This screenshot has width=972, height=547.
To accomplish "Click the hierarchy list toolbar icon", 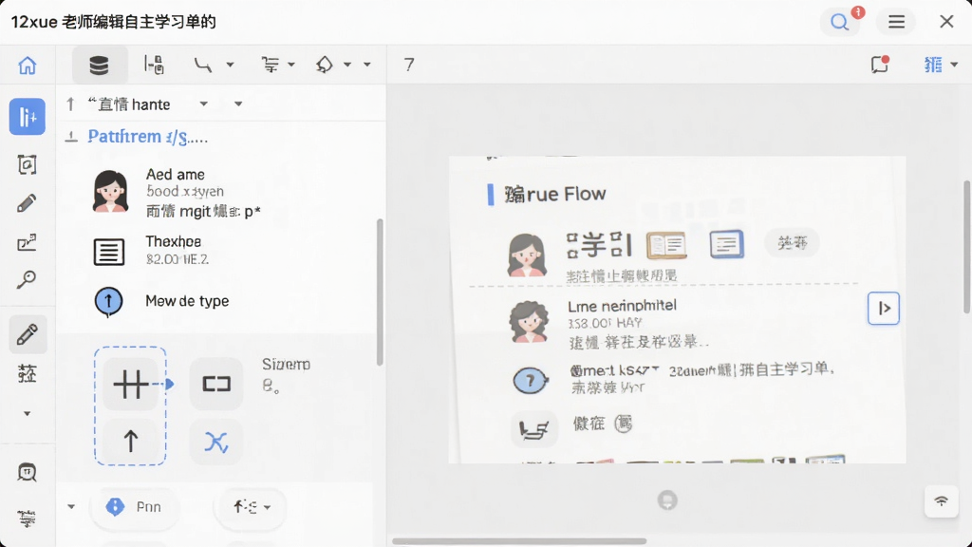I will [x=270, y=65].
